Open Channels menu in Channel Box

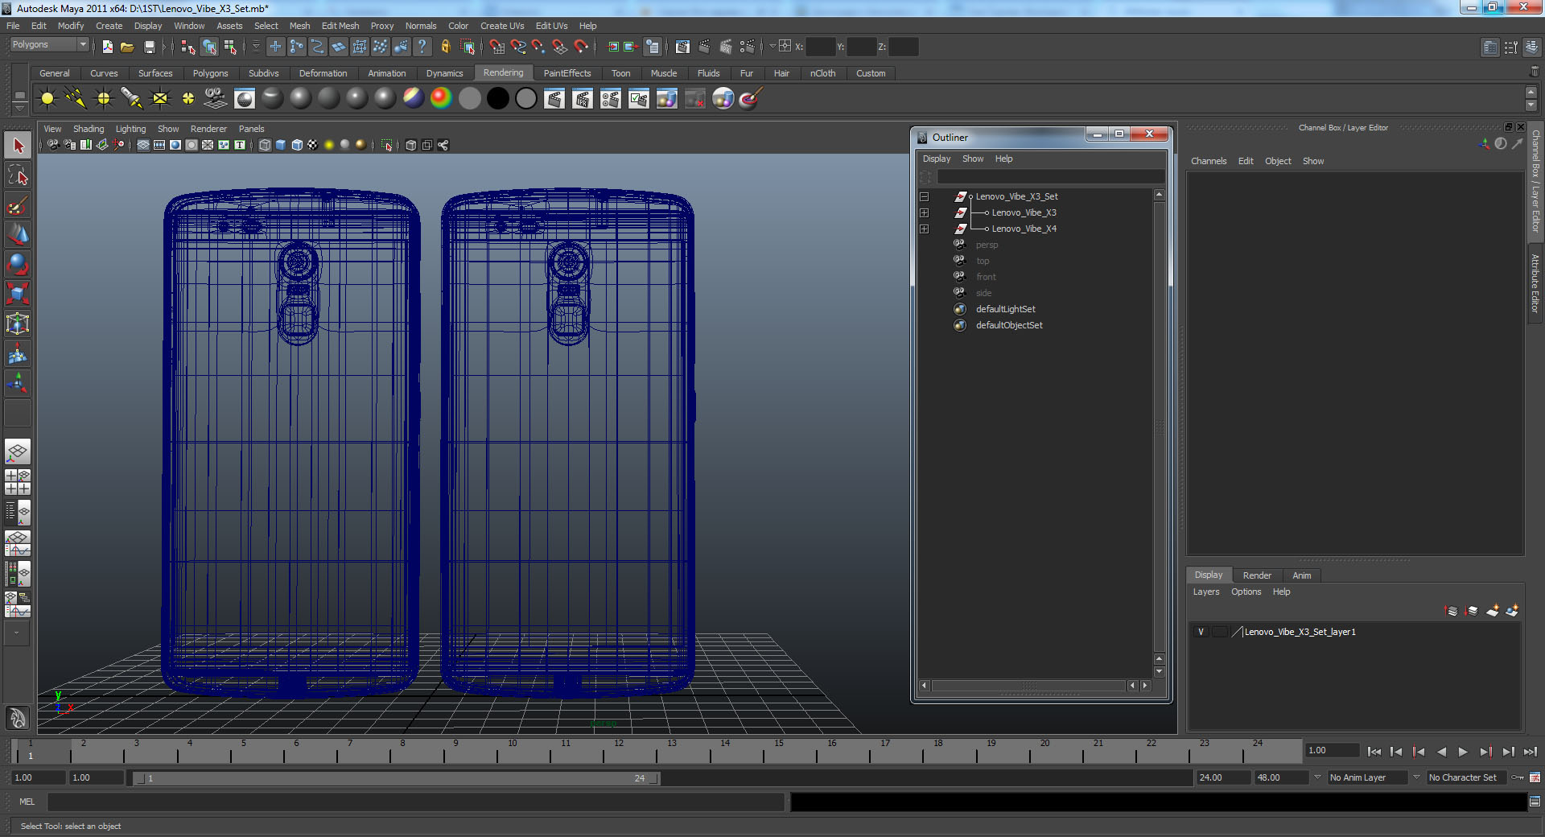click(1209, 161)
